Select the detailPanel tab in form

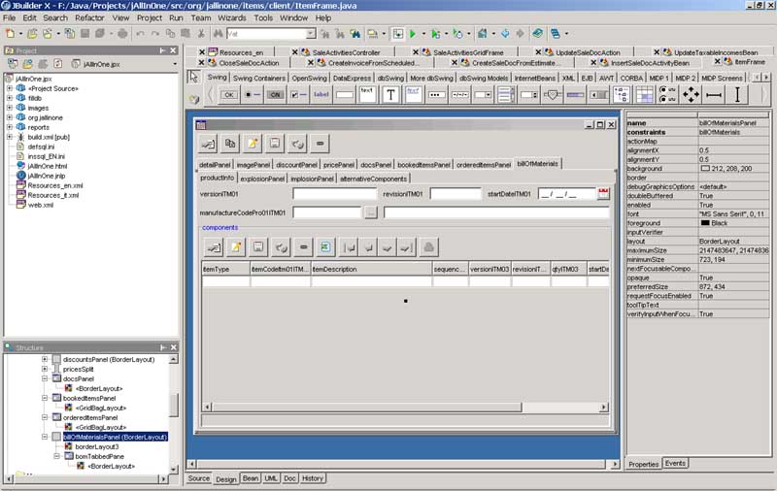pyautogui.click(x=215, y=164)
